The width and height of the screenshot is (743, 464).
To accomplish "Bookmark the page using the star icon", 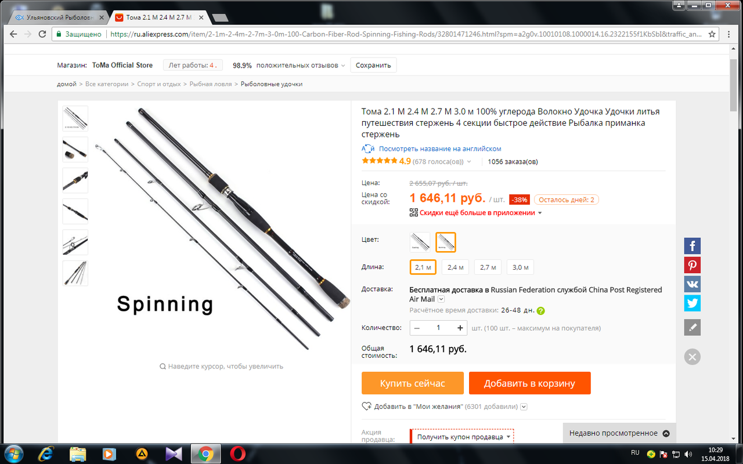I will click(712, 34).
